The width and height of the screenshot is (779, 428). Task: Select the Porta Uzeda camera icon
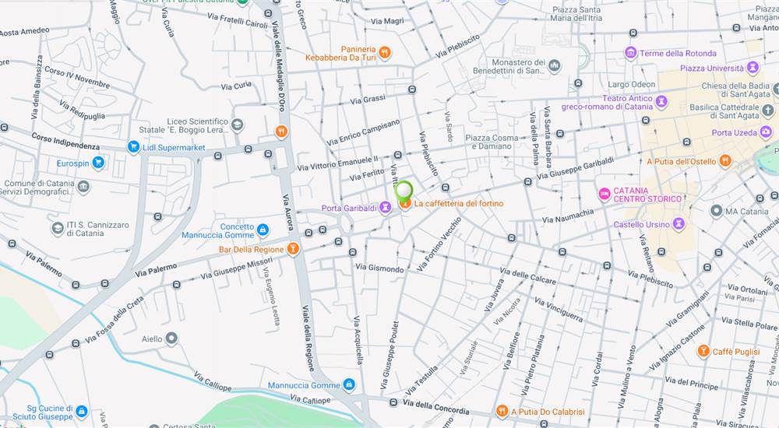click(766, 132)
